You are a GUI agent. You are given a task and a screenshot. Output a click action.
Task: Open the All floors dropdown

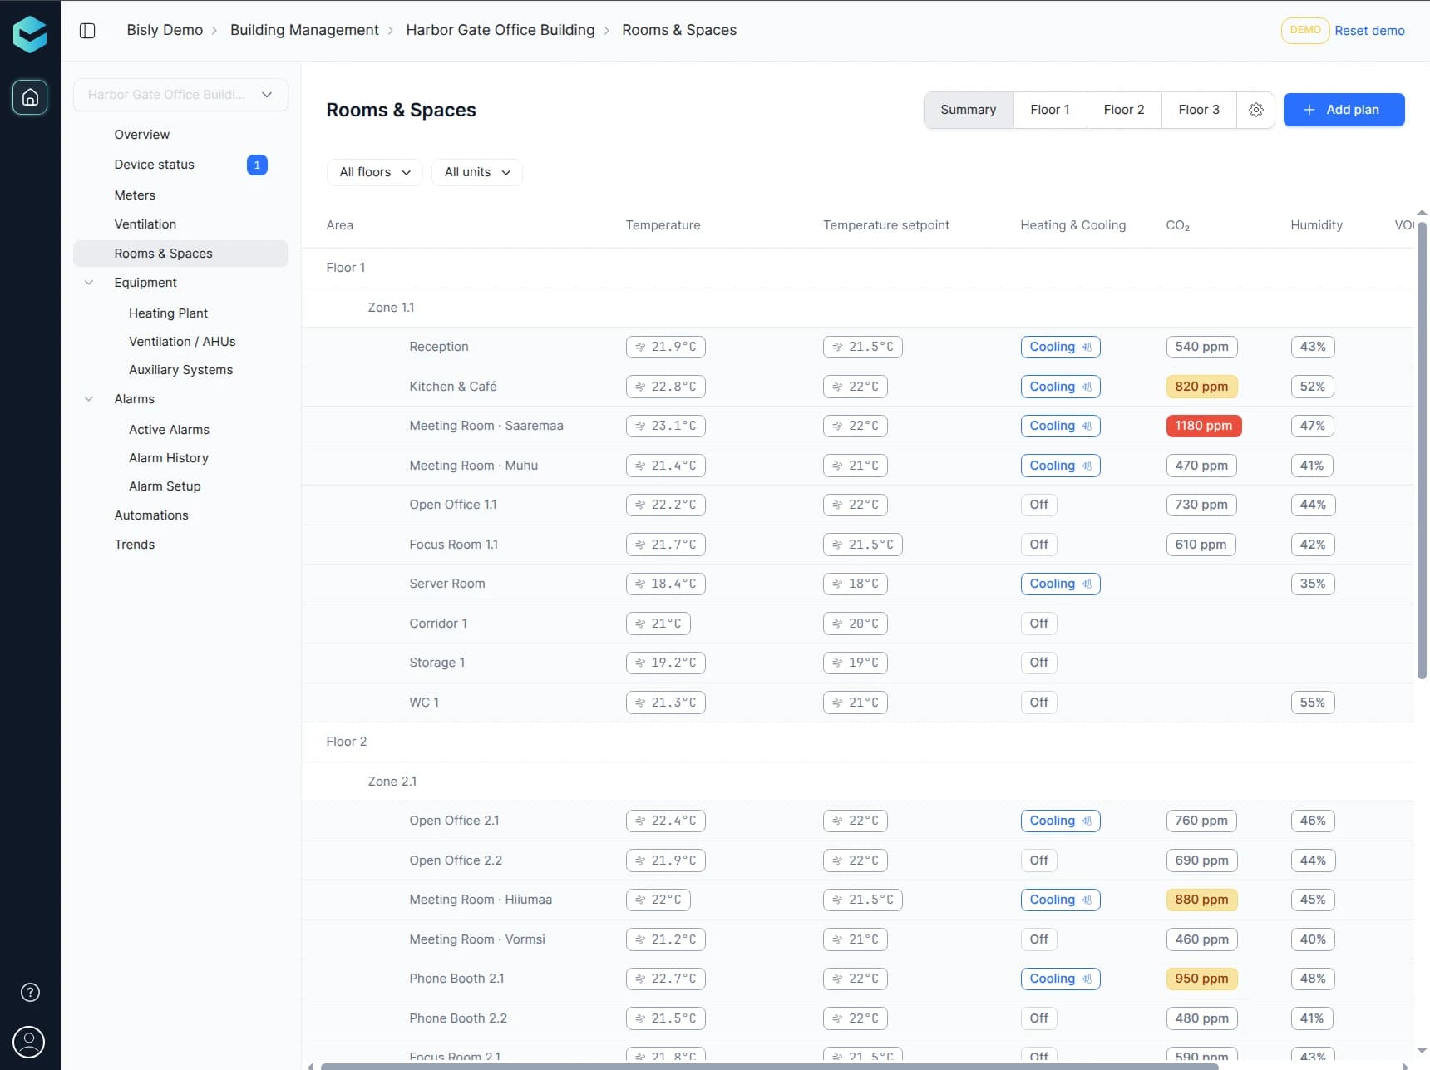374,172
